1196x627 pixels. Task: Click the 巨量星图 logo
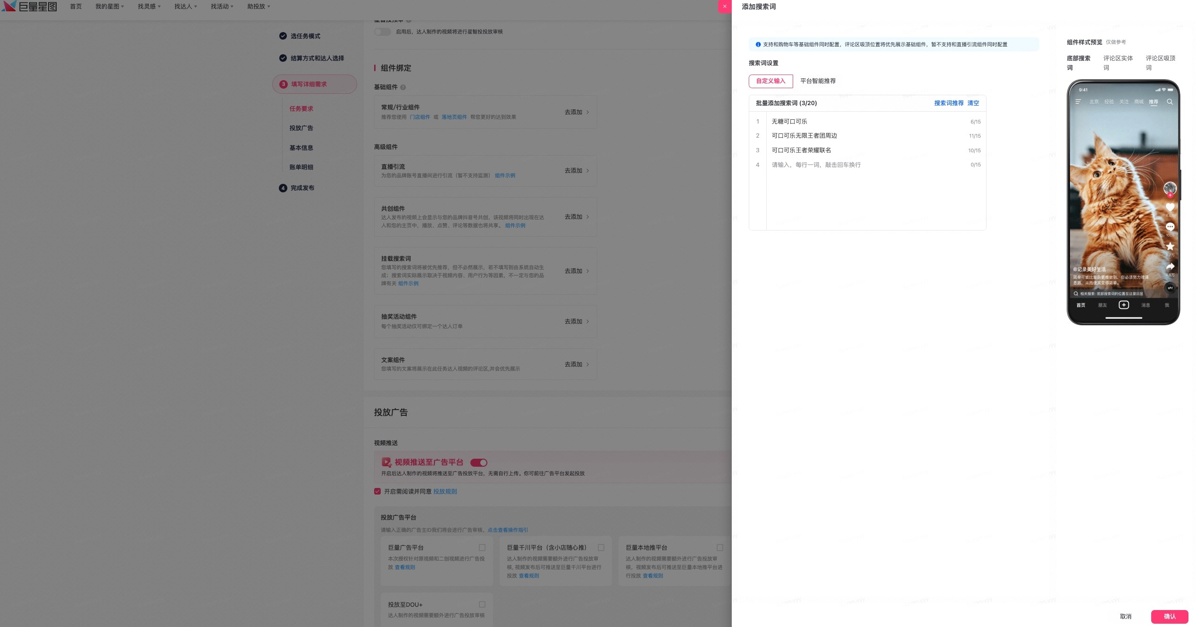click(x=30, y=7)
